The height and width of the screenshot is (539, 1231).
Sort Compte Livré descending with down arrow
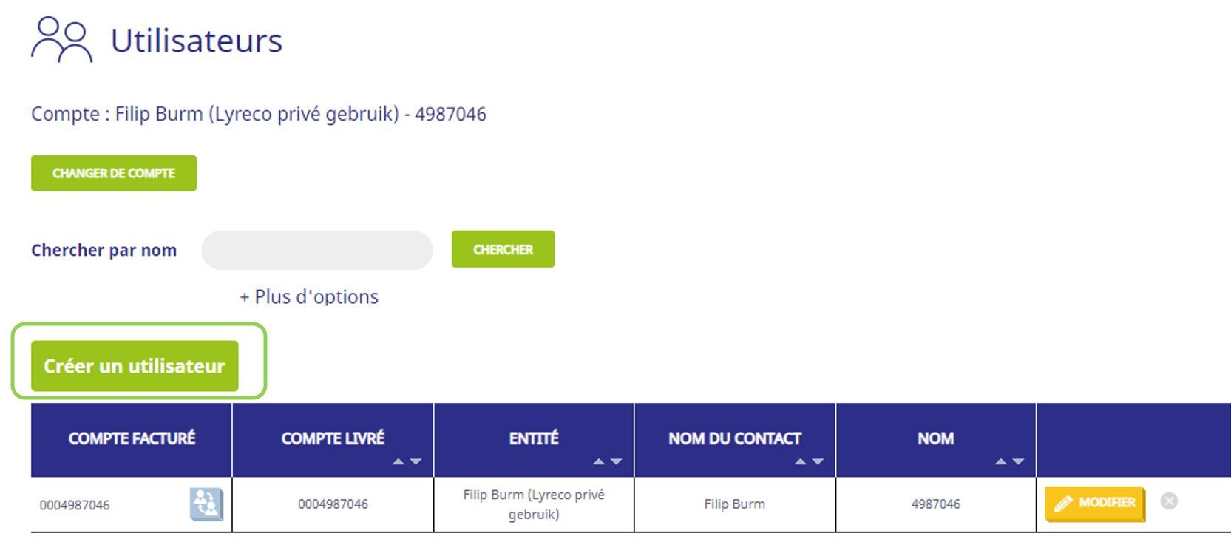pos(416,461)
